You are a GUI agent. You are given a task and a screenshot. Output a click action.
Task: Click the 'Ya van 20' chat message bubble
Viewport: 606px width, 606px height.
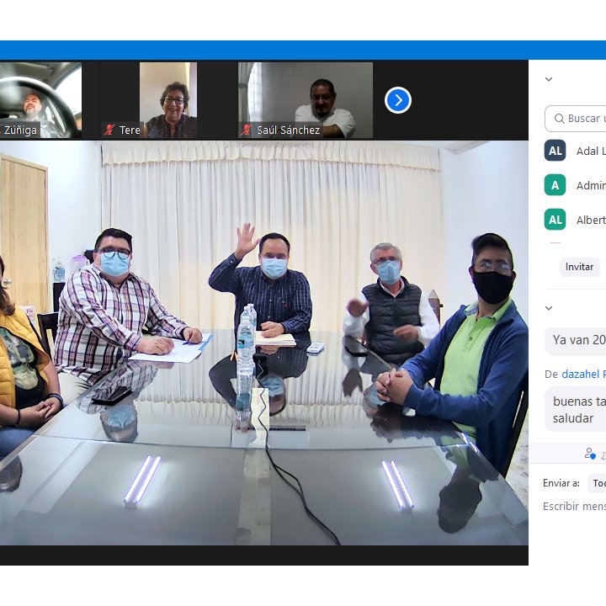577,340
